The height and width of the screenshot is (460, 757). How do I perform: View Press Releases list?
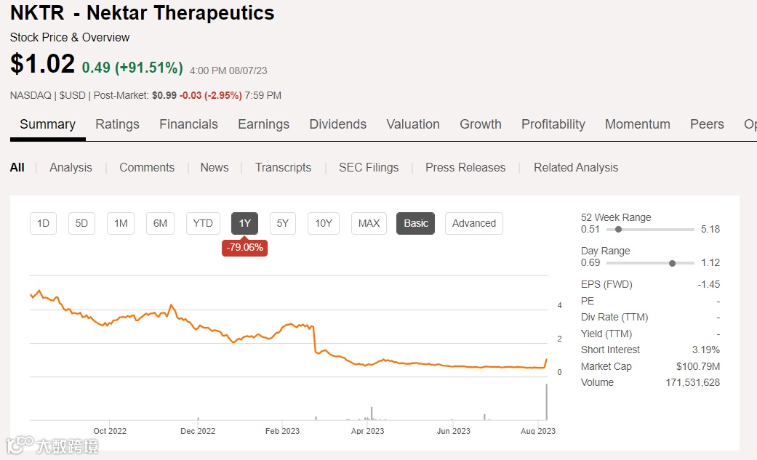click(465, 167)
